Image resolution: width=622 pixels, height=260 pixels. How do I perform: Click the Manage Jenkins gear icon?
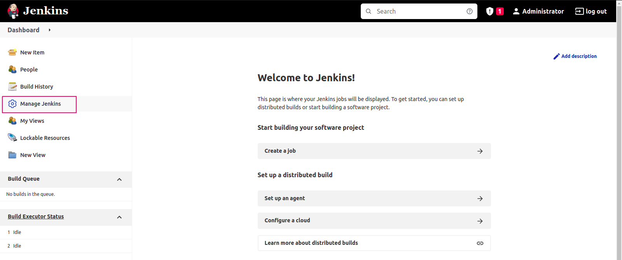(x=12, y=104)
